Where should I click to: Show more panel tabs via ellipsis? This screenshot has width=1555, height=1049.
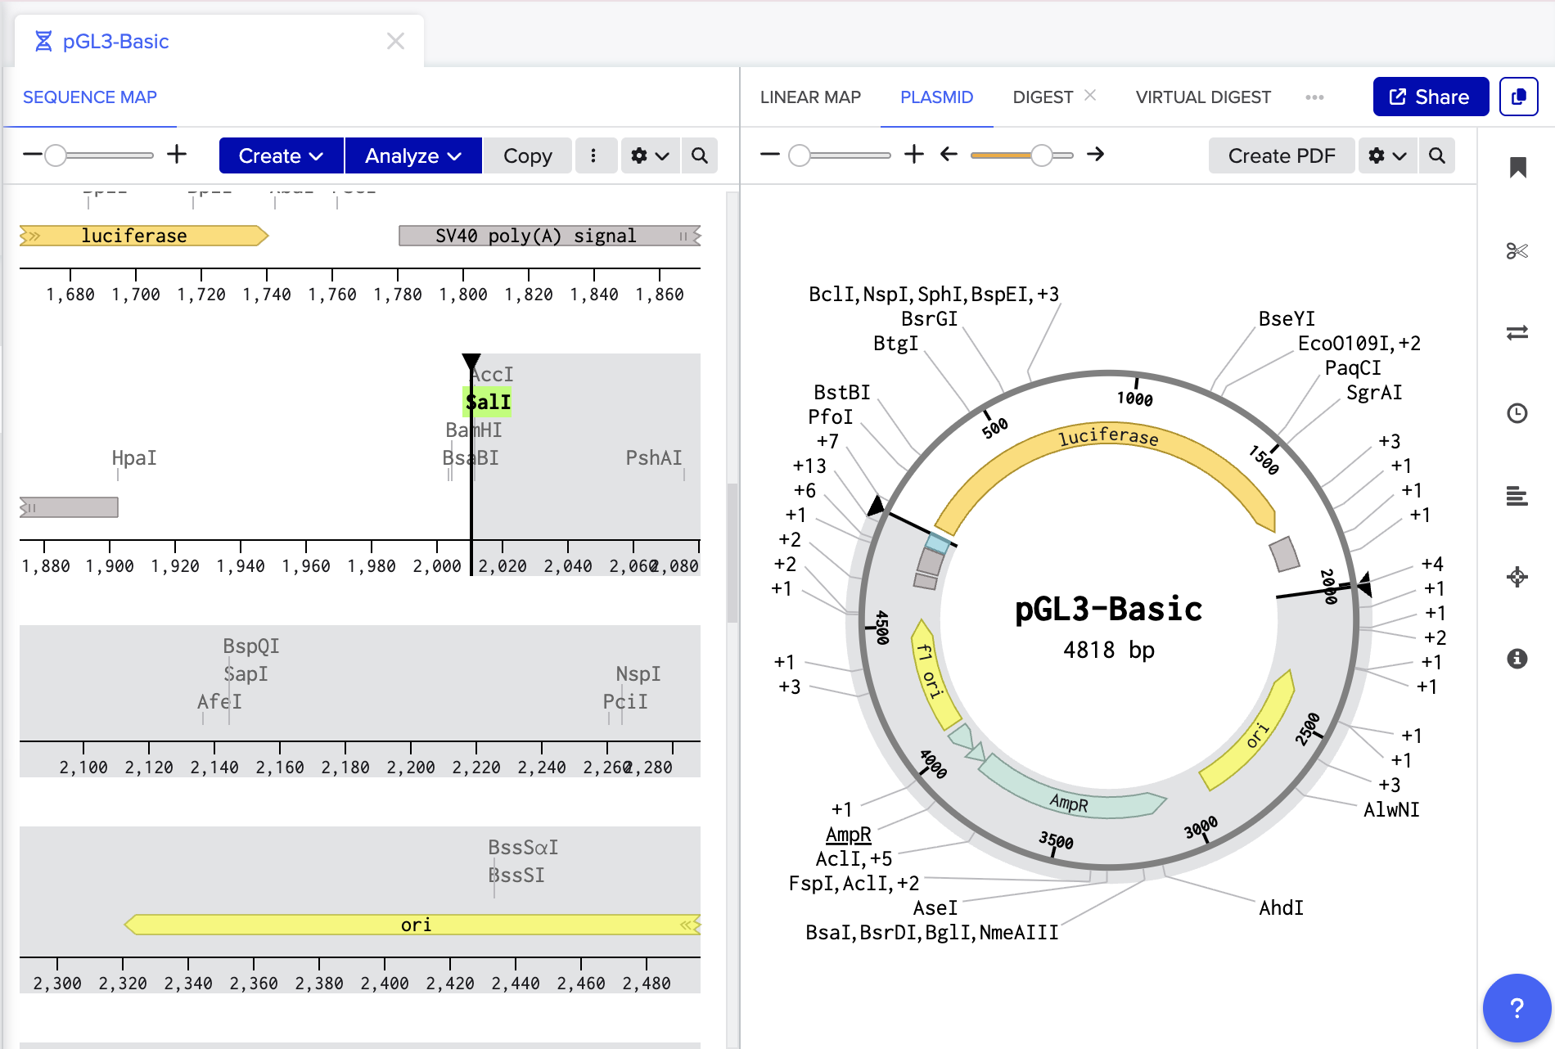point(1314,97)
